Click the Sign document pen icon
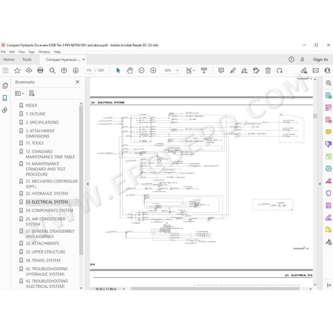333x333 pixels. click(x=245, y=70)
